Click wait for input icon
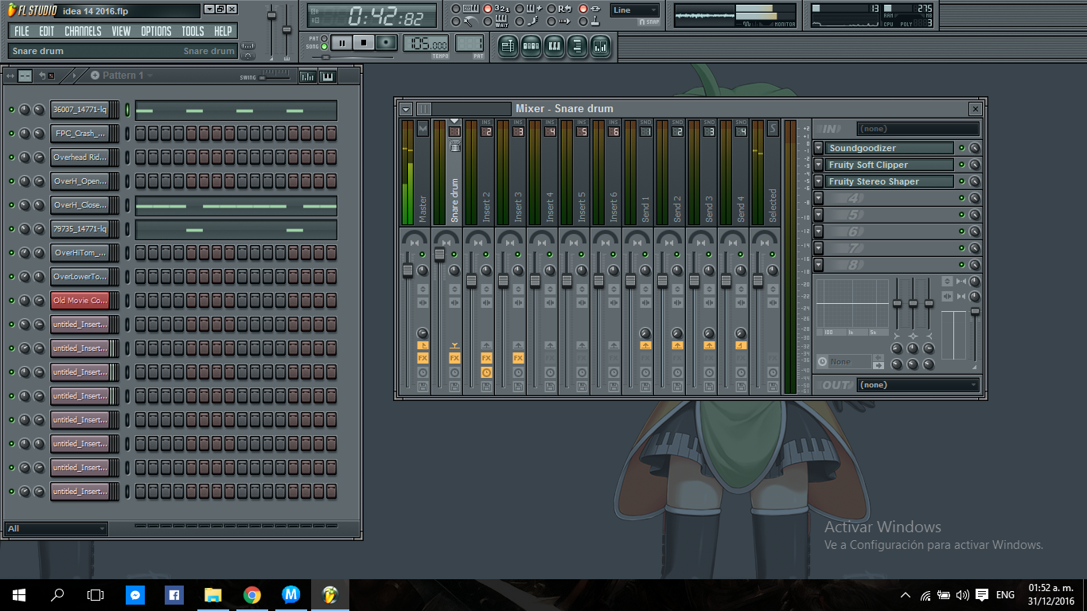 tap(501, 21)
